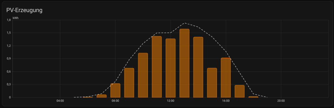Click the bar just before 12:00

(x=157, y=67)
